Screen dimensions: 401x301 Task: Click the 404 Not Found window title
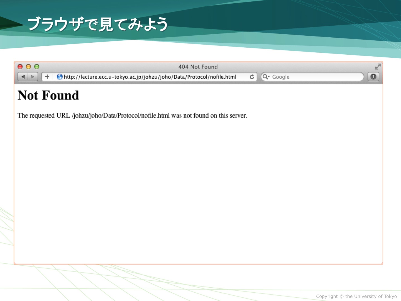point(198,67)
